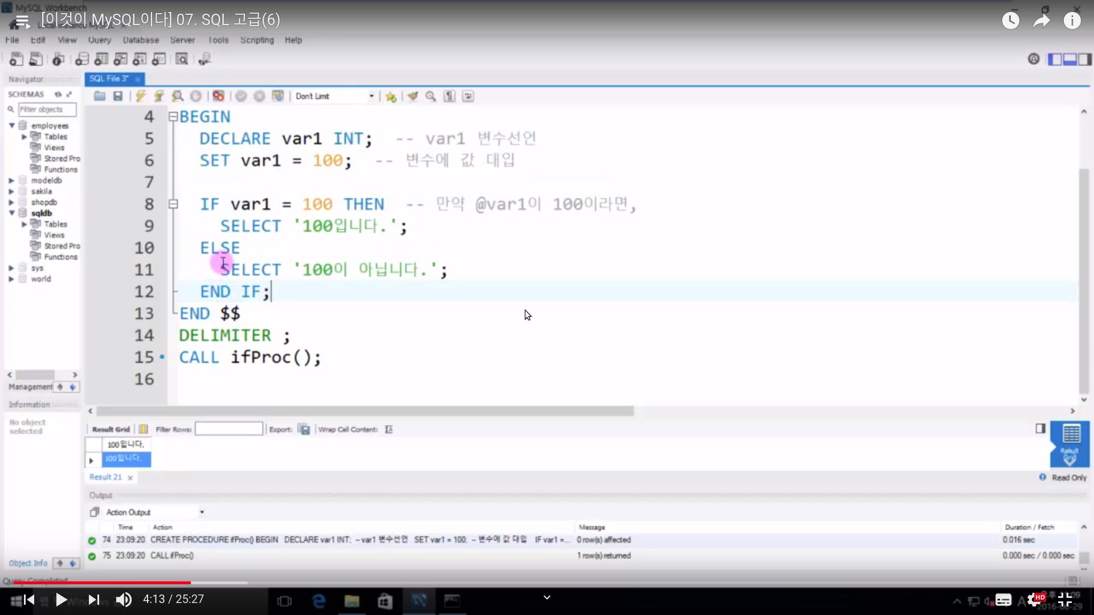Refresh schemas list icon

pos(58,94)
